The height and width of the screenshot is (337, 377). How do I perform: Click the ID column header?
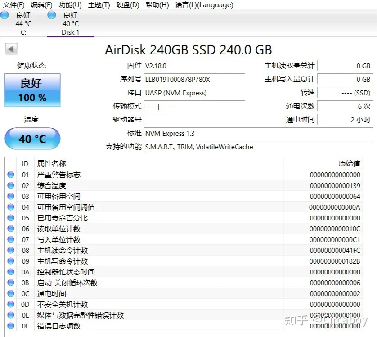25,164
